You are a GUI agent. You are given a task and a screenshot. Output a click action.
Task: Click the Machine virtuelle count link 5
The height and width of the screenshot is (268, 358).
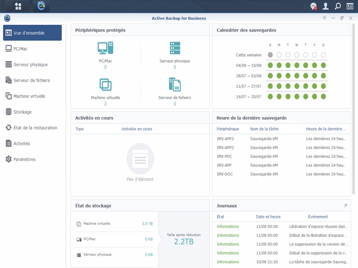(105, 104)
